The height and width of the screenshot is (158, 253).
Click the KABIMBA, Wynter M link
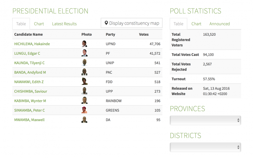click(31, 101)
